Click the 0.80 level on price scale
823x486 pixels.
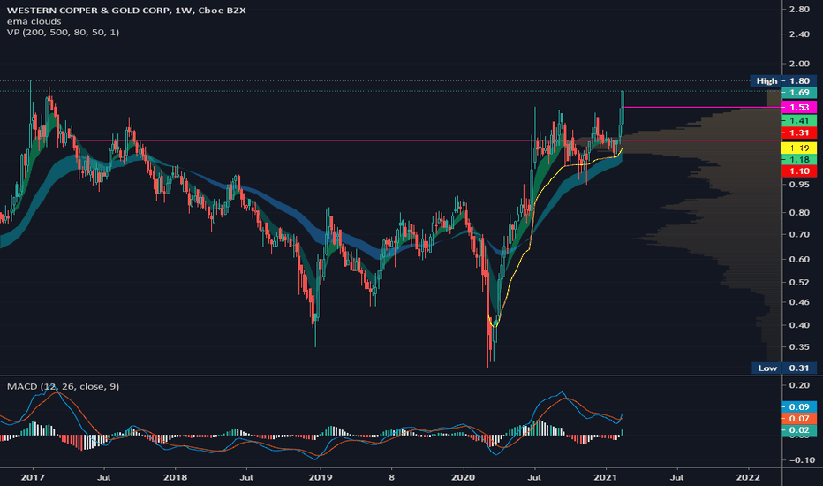(799, 213)
